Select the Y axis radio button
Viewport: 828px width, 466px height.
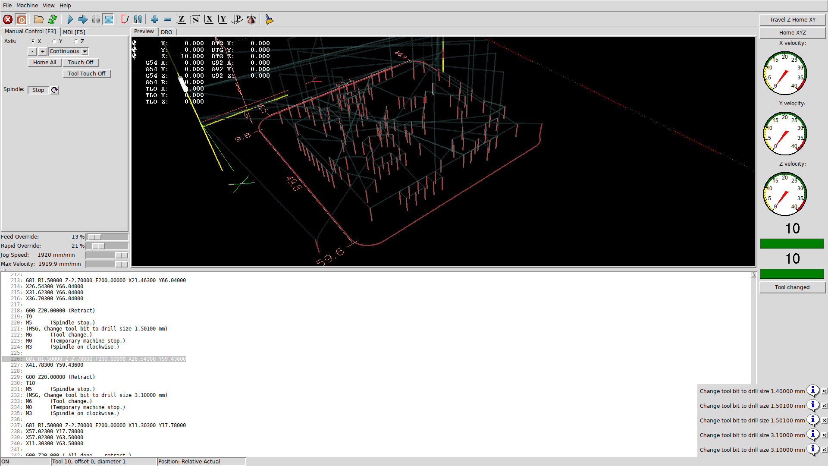click(54, 41)
